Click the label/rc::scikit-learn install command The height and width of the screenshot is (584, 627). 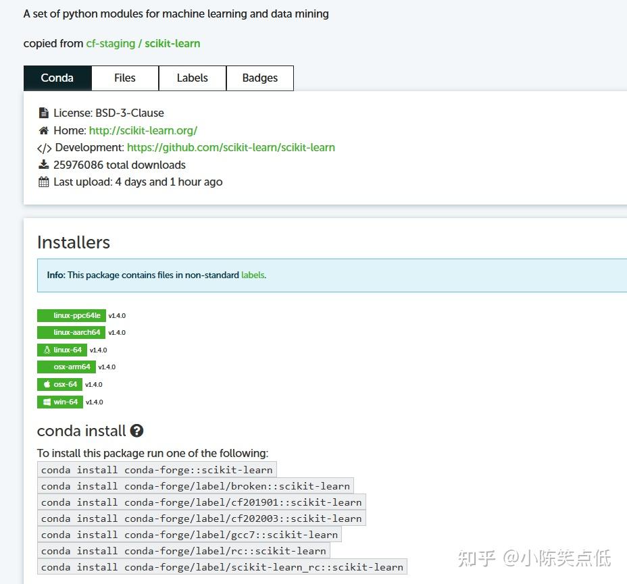[x=184, y=551]
